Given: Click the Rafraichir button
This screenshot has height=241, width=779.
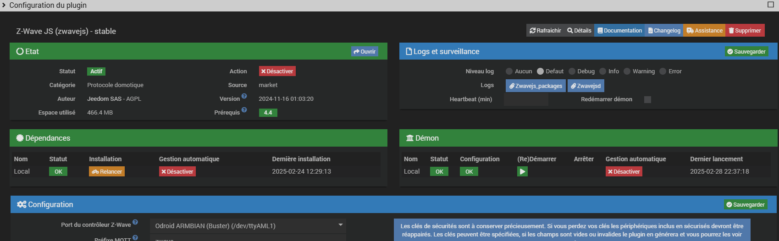Looking at the screenshot, I should pos(545,31).
